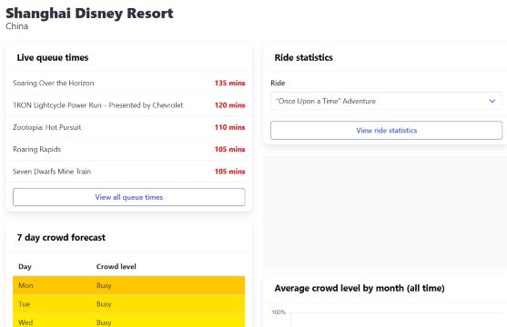Image resolution: width=507 pixels, height=327 pixels.
Task: Click Average crowd level by month heading
Action: 360,288
